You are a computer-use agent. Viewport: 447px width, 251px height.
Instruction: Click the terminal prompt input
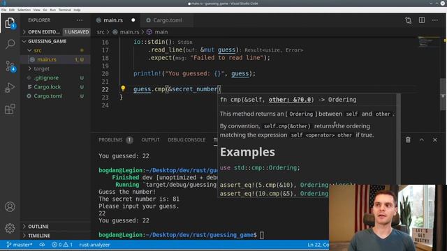tap(261, 235)
